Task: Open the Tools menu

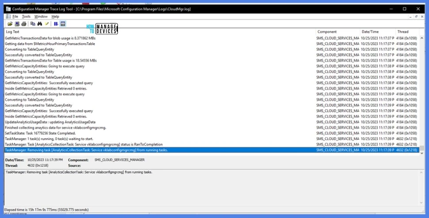Action: [x=26, y=17]
